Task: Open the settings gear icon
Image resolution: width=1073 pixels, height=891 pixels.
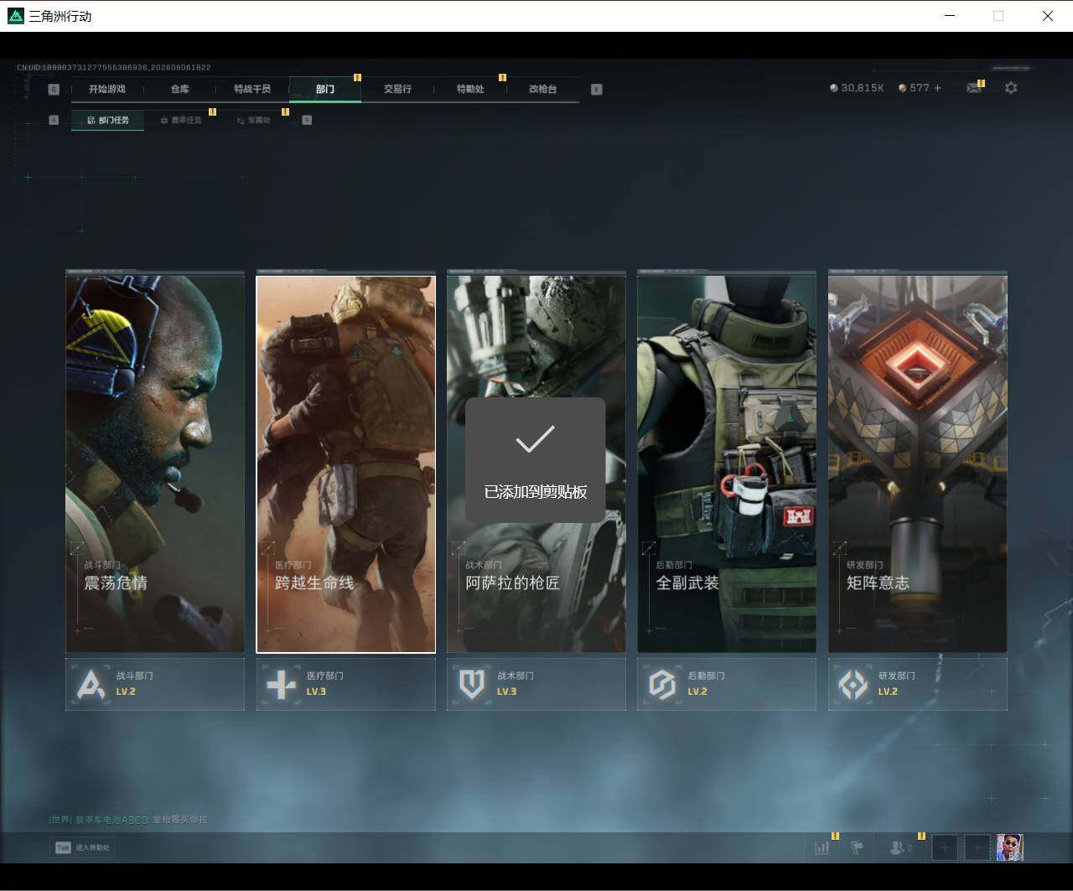Action: point(1011,88)
